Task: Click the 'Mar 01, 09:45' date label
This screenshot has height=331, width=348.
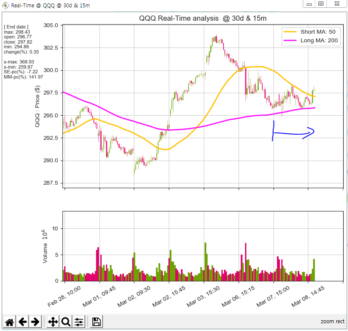Action: tap(99, 297)
